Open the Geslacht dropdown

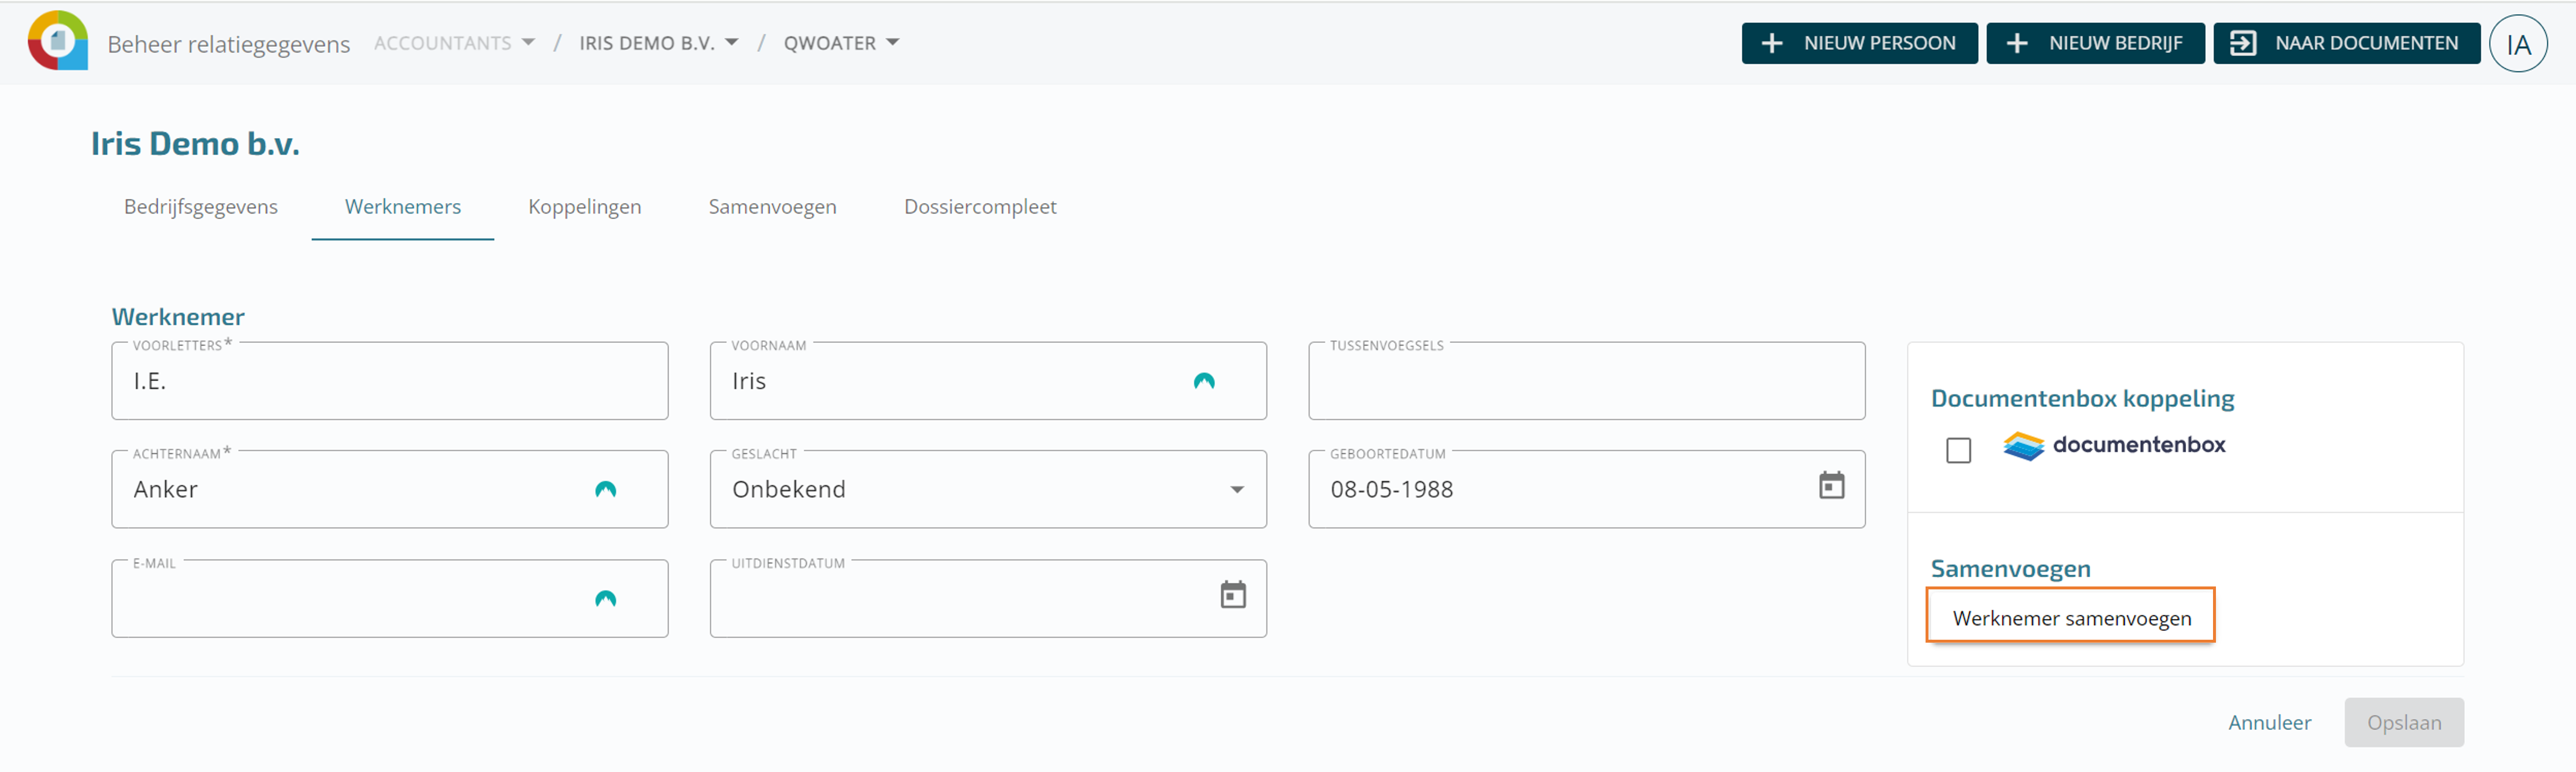pos(987,489)
